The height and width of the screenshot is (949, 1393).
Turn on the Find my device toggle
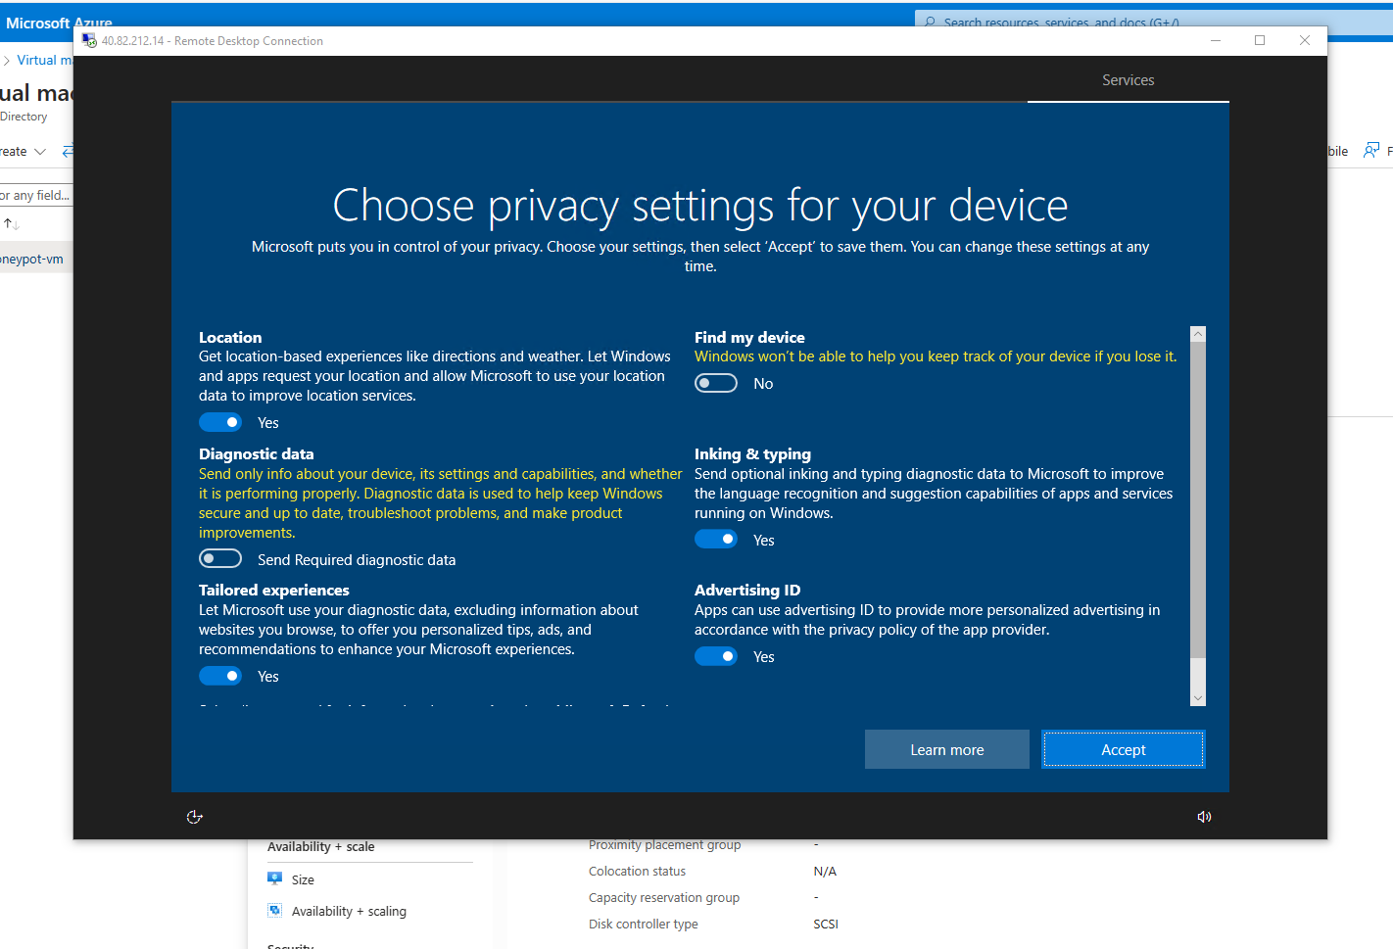pos(716,383)
